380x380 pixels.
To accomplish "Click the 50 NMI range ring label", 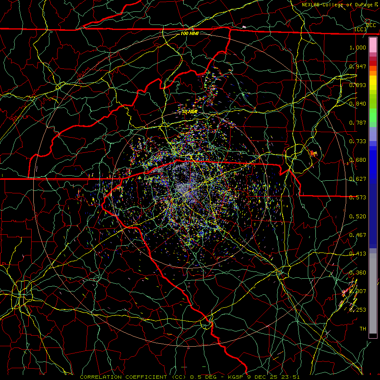I will pyautogui.click(x=190, y=112).
